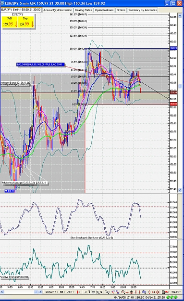Click the Relative Strength Index label

[x=14, y=277]
